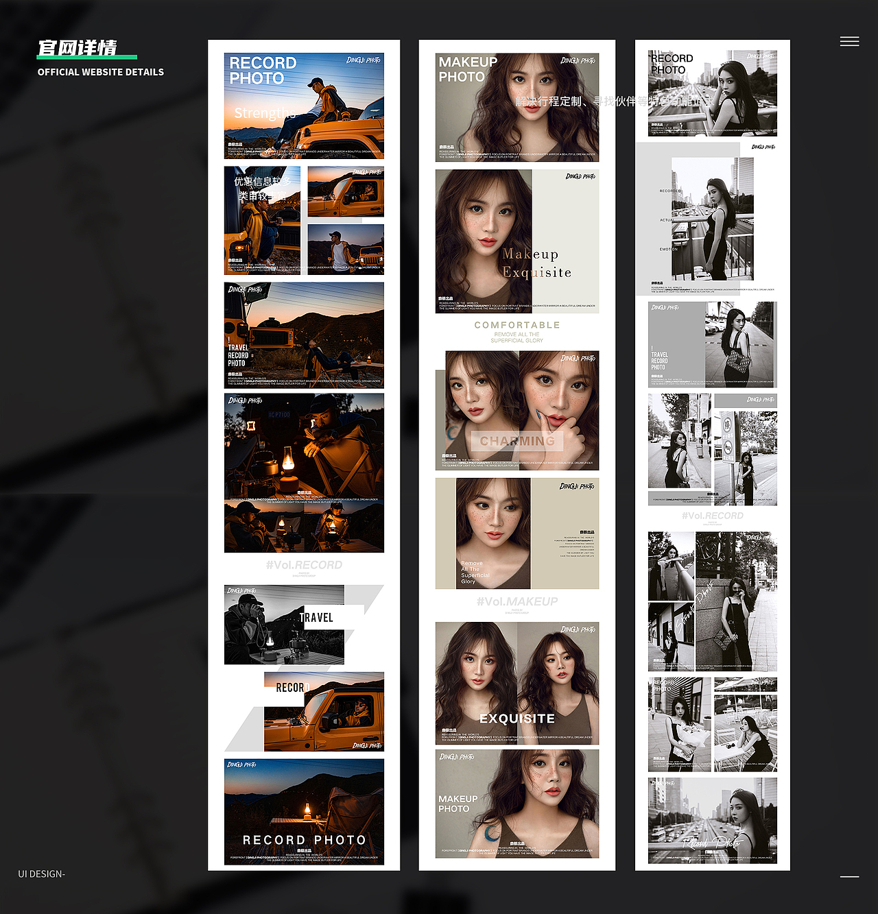
Task: Click DINGJI PHOTO logo on EXQUISITE image
Action: tap(578, 629)
